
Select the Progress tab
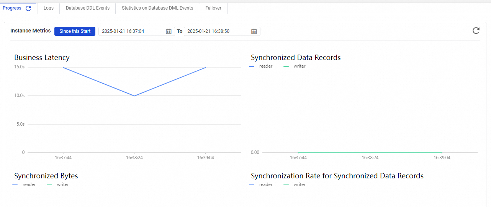pos(12,8)
